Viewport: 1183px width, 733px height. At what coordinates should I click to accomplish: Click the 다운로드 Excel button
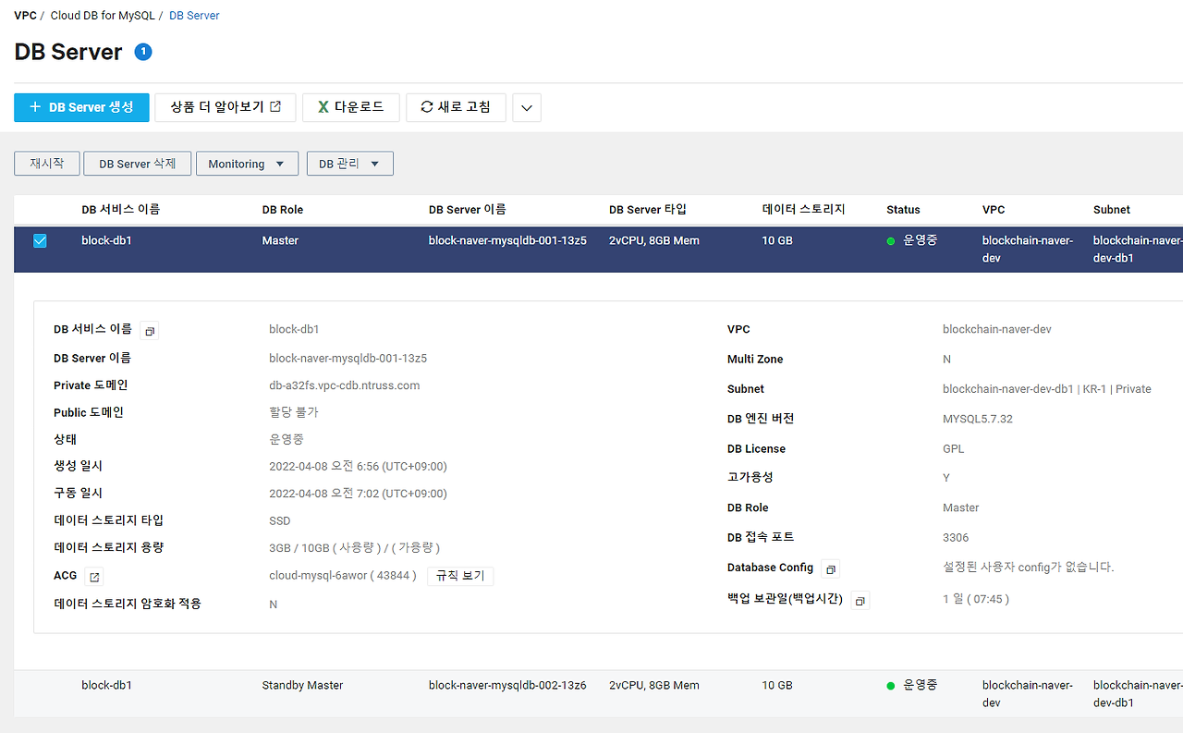(350, 107)
